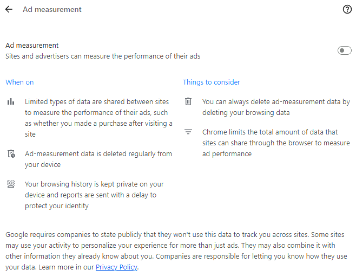Click the auto-delete trash clock icon
The image size is (356, 276).
click(11, 154)
